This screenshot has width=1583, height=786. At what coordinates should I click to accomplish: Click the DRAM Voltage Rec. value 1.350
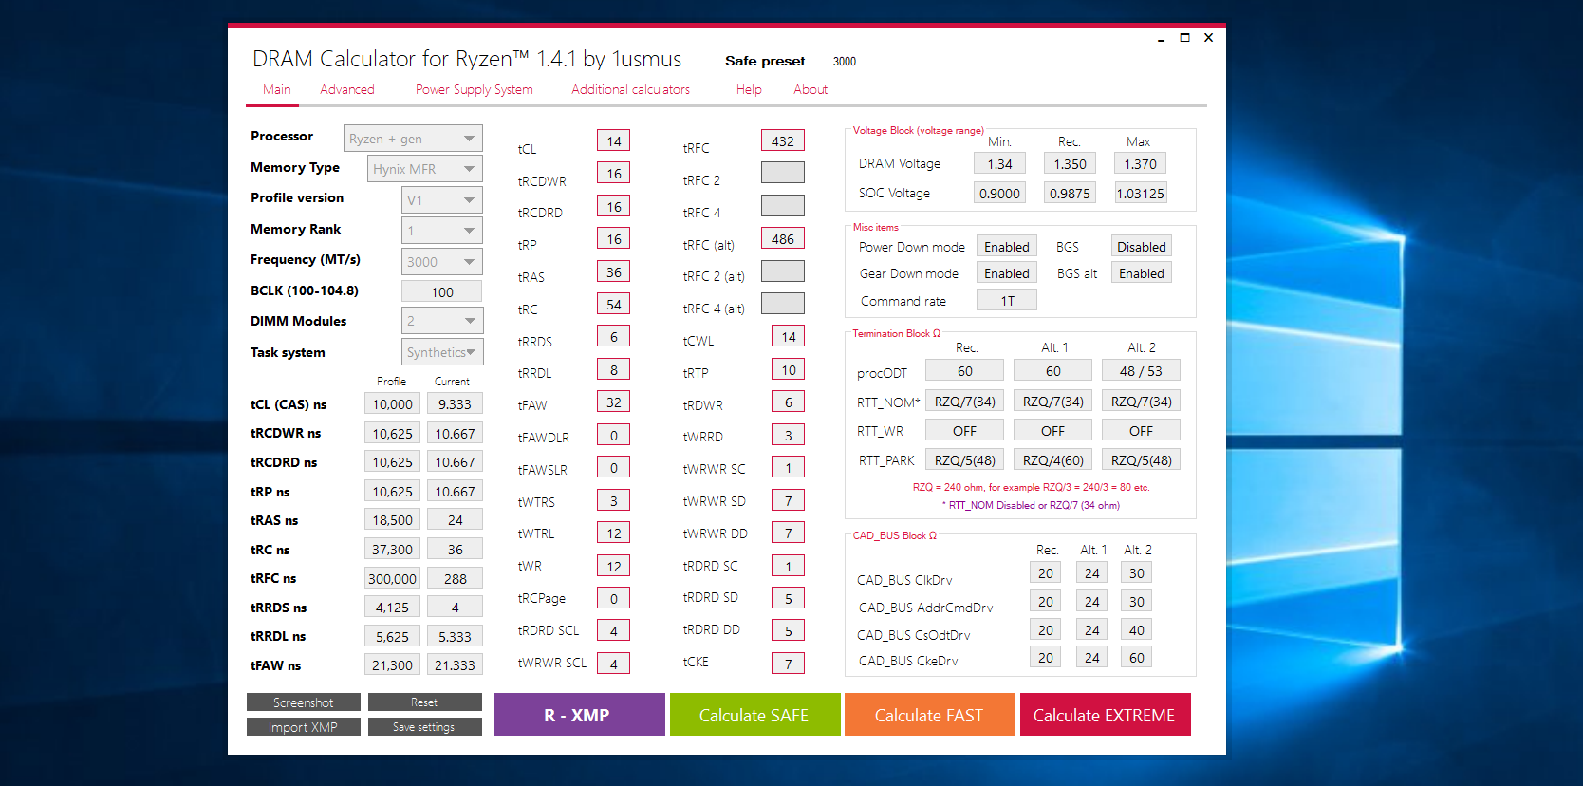point(1071,164)
